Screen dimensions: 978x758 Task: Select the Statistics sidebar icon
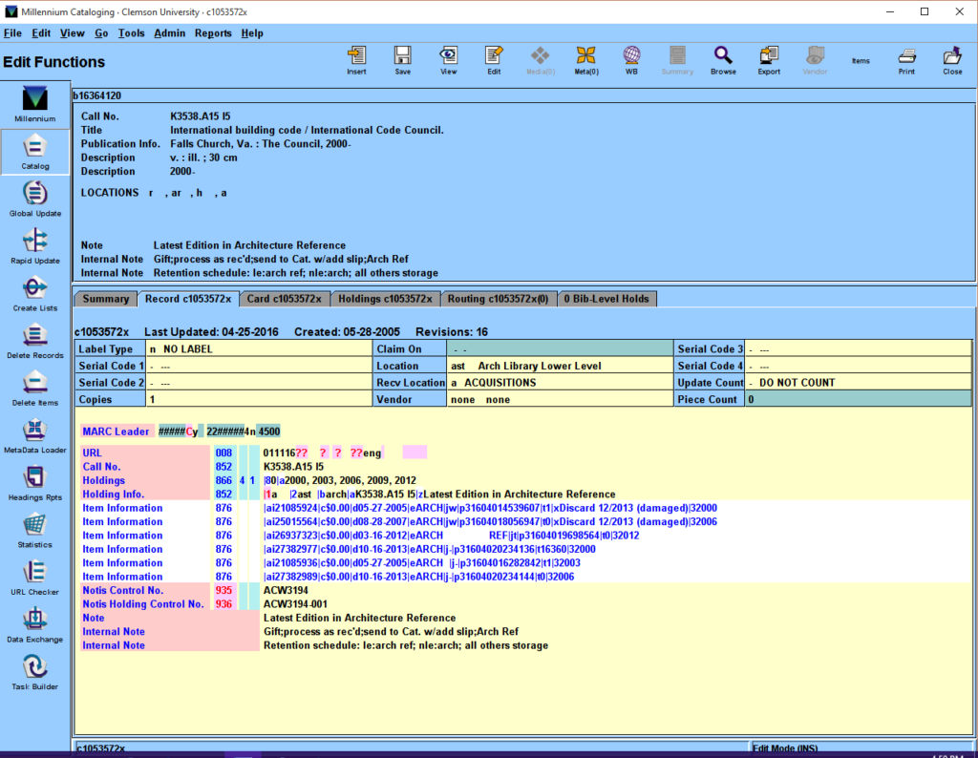click(35, 529)
